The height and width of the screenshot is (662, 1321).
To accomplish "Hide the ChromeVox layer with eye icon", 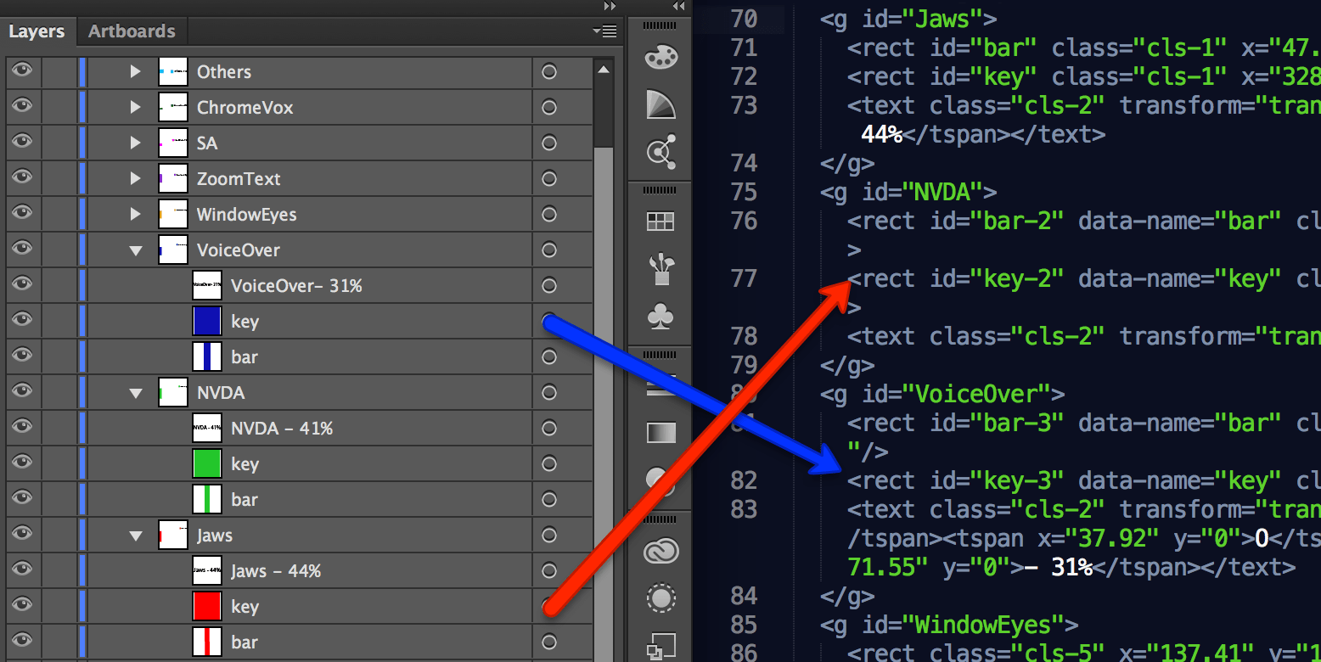I will point(22,107).
